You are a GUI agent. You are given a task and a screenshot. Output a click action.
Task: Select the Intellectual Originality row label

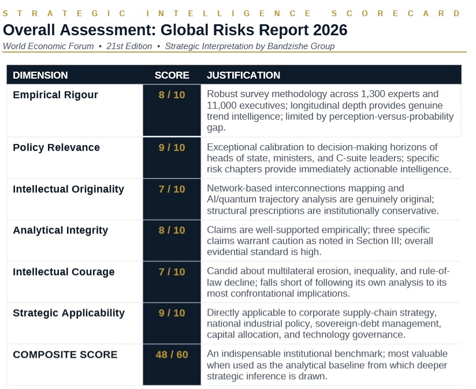pyautogui.click(x=68, y=188)
